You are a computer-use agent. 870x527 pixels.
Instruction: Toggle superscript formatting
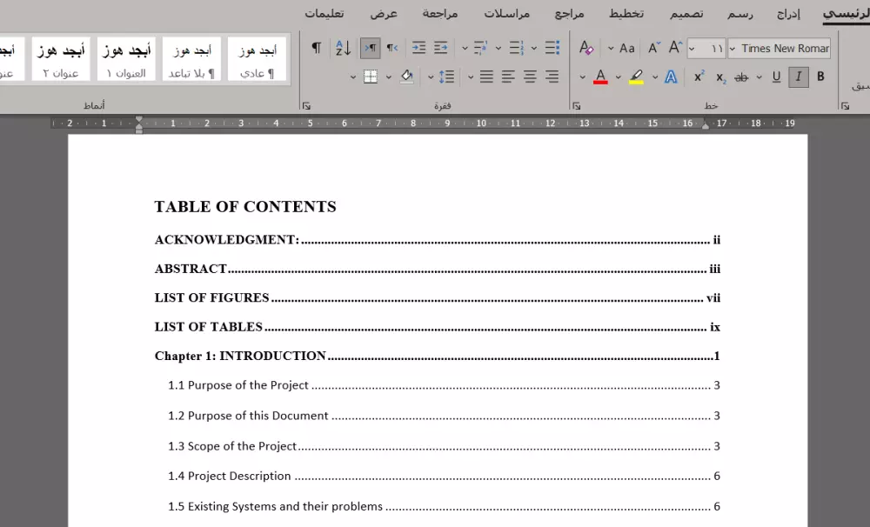coord(699,77)
